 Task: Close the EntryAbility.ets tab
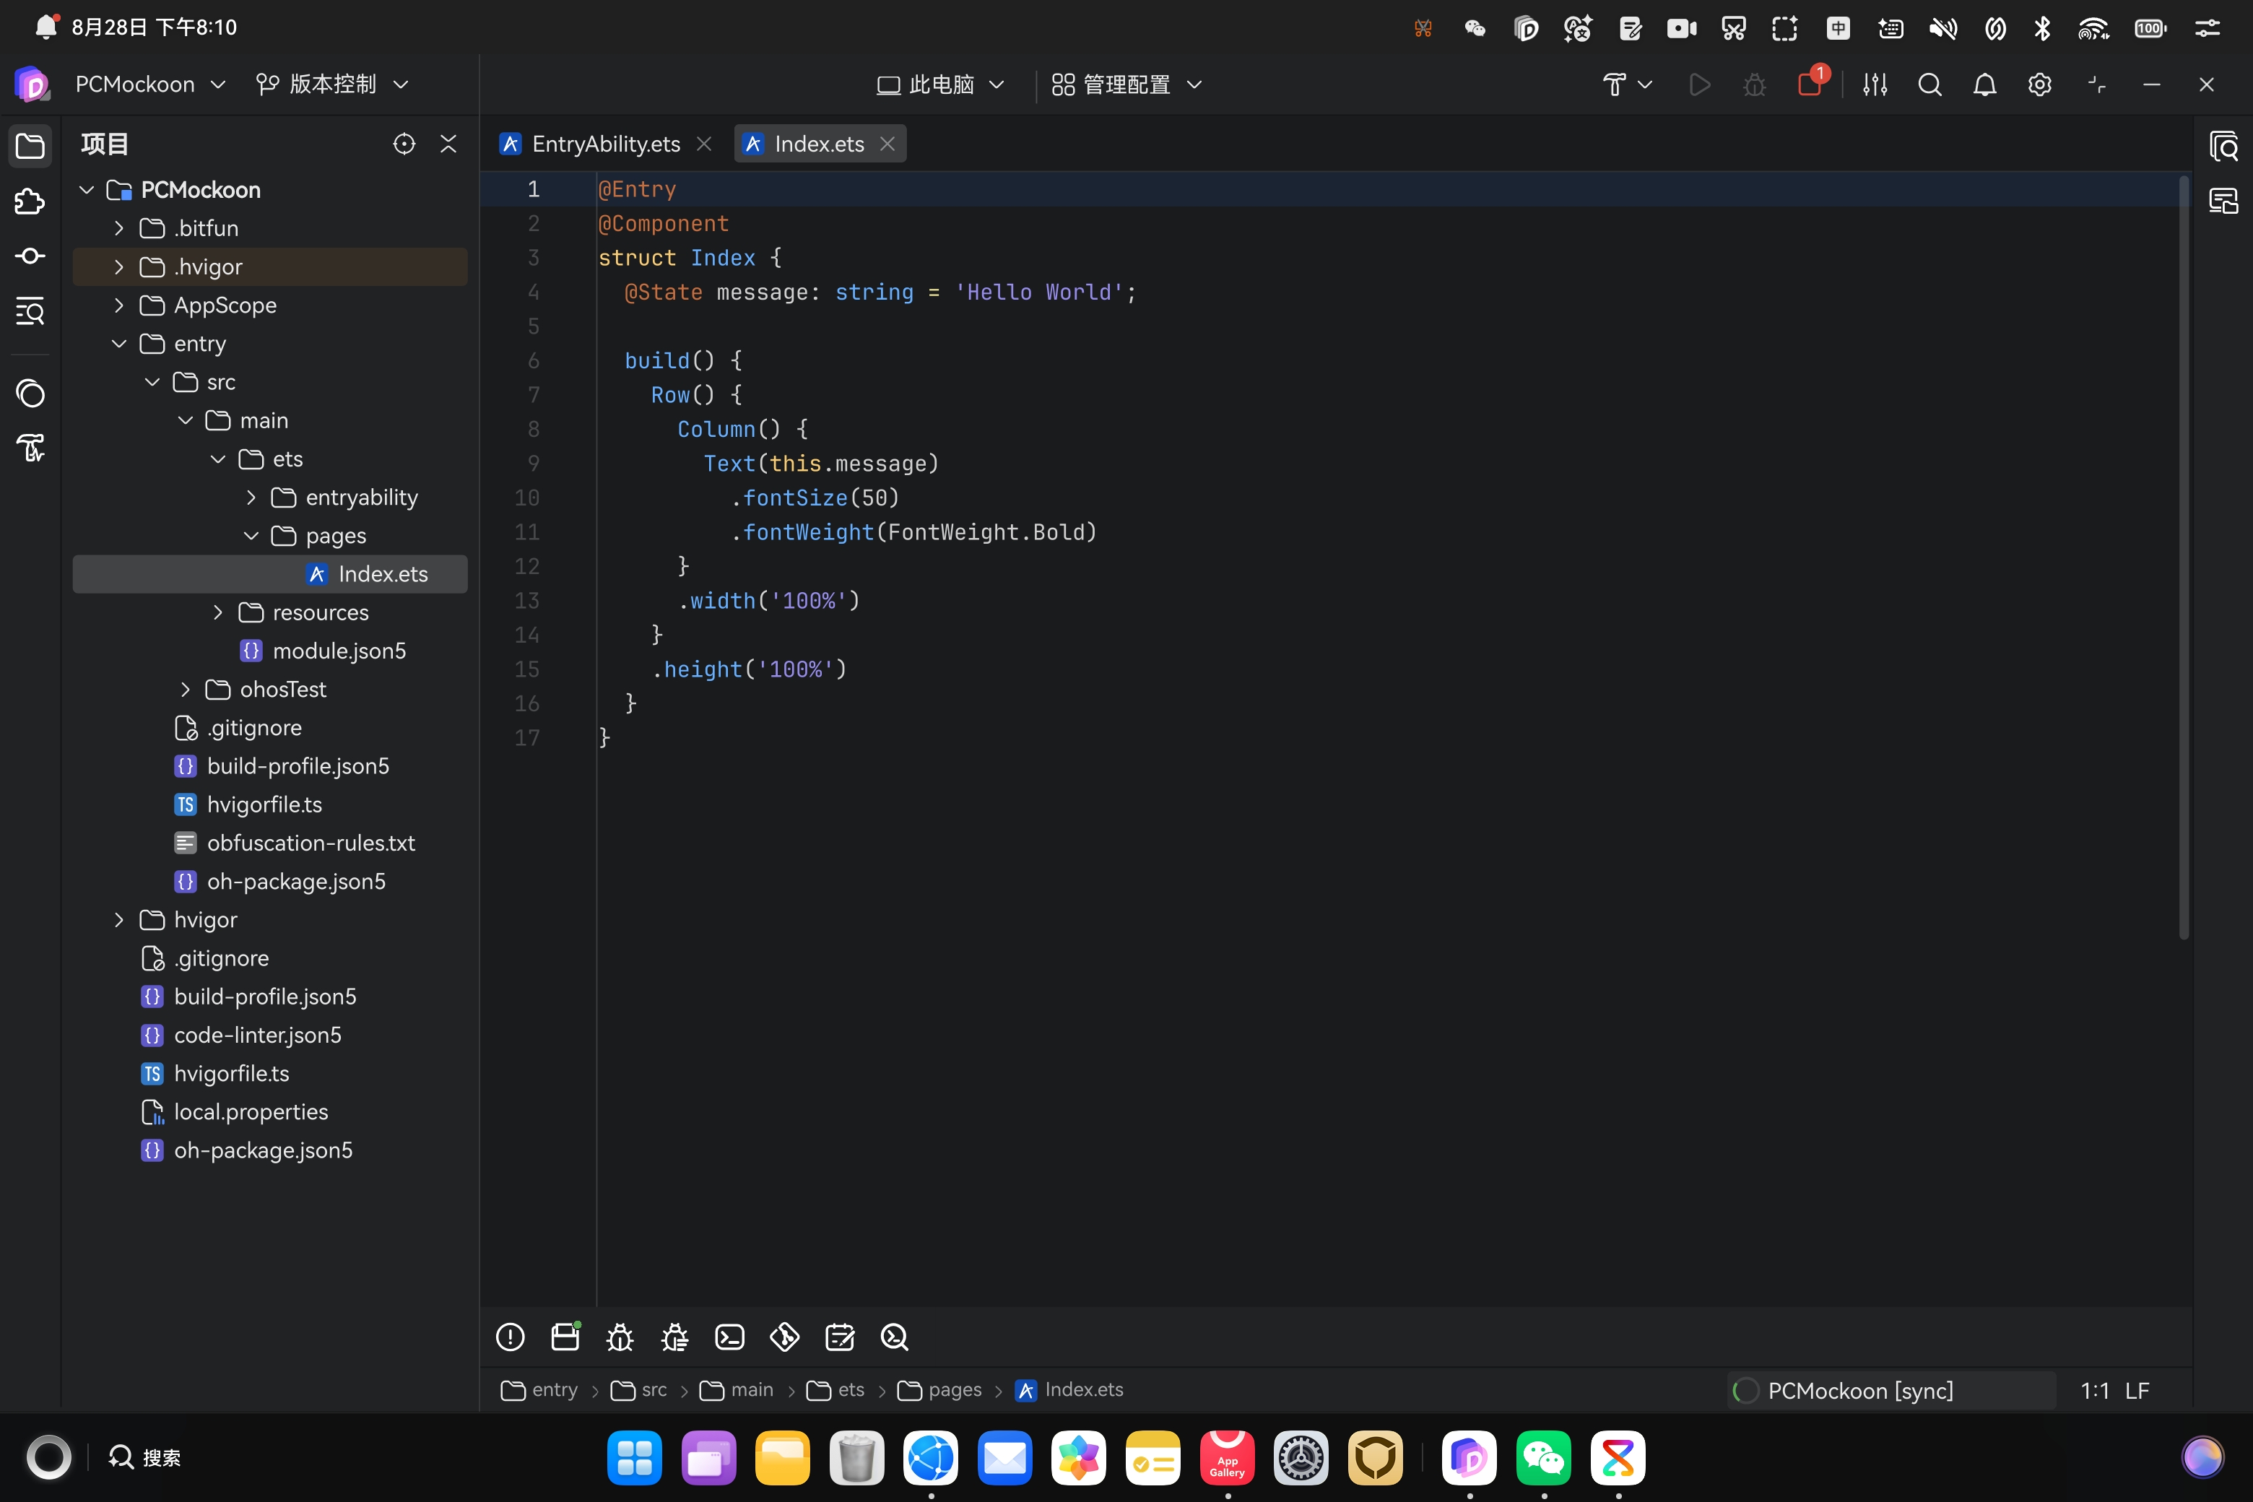point(704,144)
